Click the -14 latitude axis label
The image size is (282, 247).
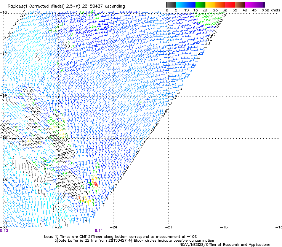click(x=3, y=95)
